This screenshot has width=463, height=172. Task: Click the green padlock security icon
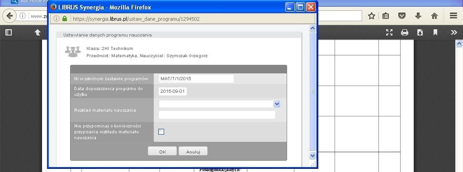click(65, 19)
